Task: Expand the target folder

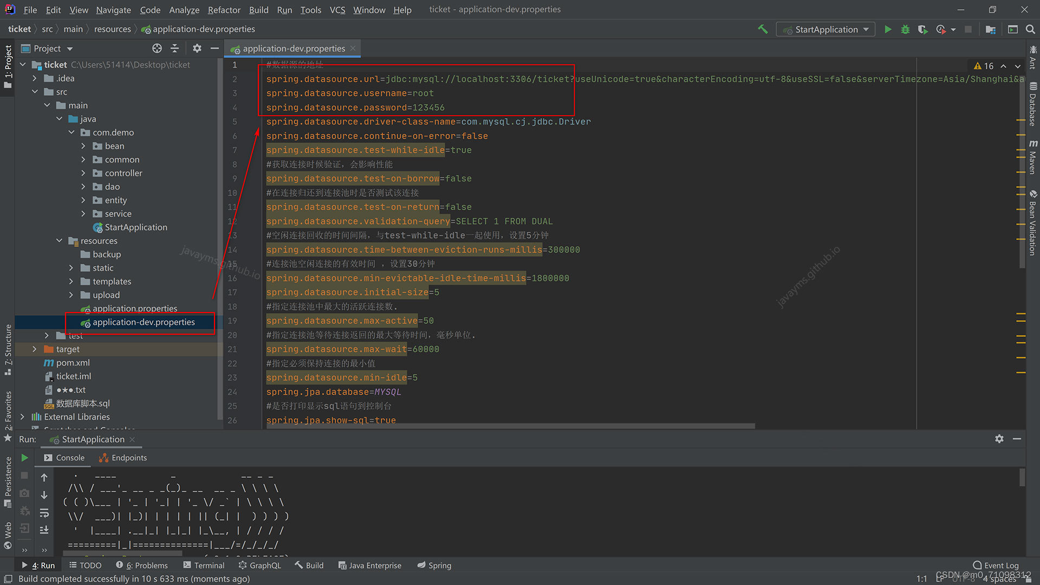Action: click(35, 349)
